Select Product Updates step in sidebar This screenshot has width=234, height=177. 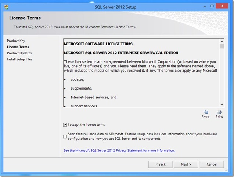pyautogui.click(x=19, y=53)
